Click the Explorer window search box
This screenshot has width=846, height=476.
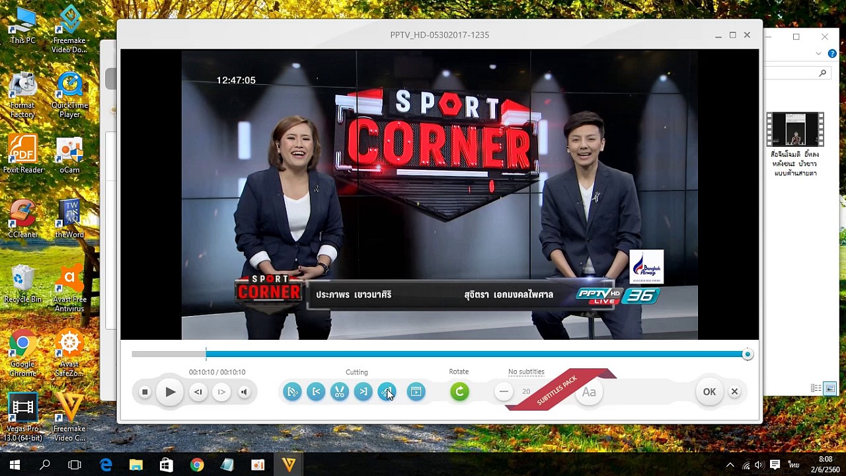click(796, 73)
